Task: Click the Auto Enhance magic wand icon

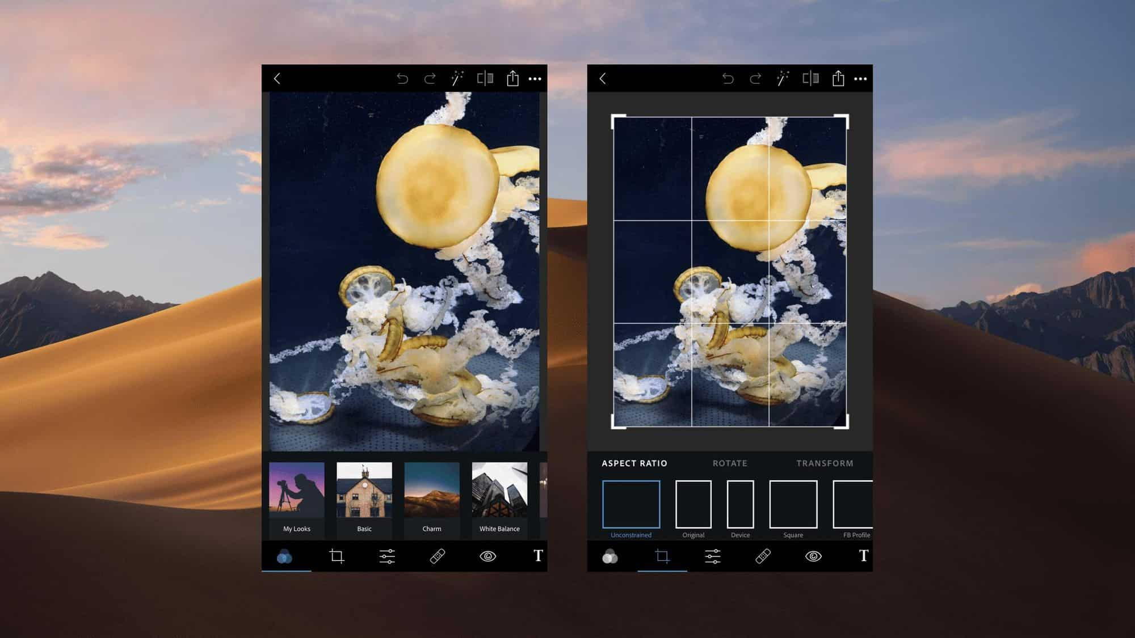Action: (x=457, y=78)
